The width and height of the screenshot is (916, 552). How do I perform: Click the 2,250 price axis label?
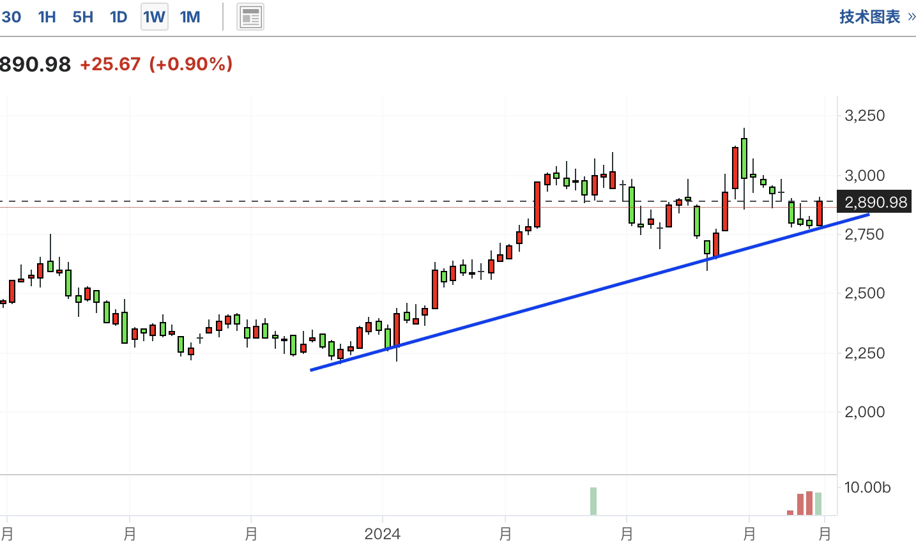click(x=865, y=353)
